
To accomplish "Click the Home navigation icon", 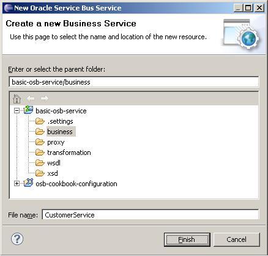I will tap(17, 99).
